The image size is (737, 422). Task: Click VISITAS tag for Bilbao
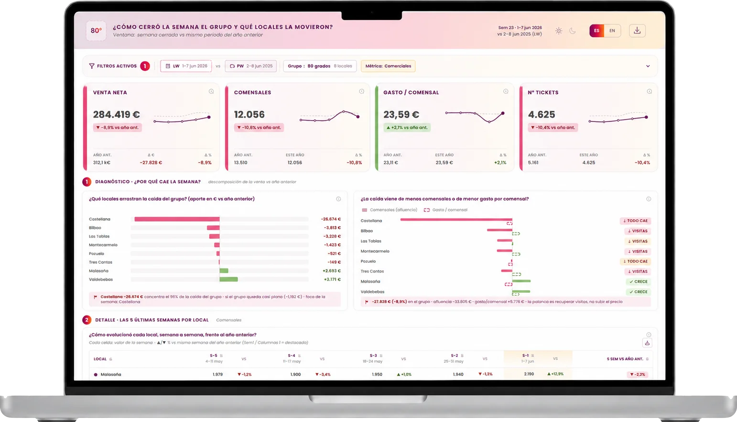click(x=638, y=231)
